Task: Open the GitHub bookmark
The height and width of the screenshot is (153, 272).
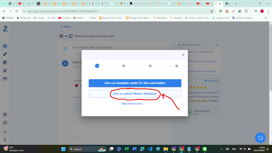Action: (91, 18)
